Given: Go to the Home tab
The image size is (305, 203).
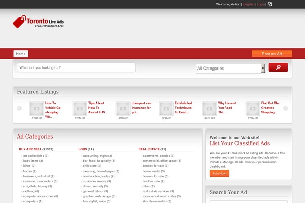Looking at the screenshot, I should coord(21,54).
